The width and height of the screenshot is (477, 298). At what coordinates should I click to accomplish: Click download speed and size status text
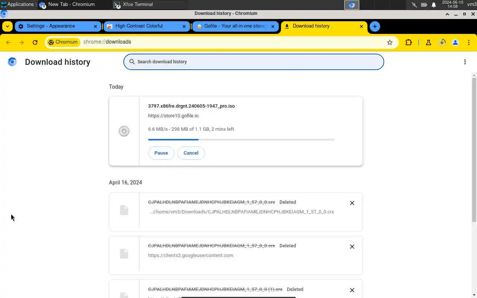coord(191,129)
